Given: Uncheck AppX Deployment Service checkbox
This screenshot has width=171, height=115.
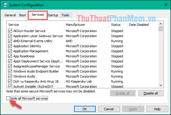Looking at the screenshot, I should 10,61.
